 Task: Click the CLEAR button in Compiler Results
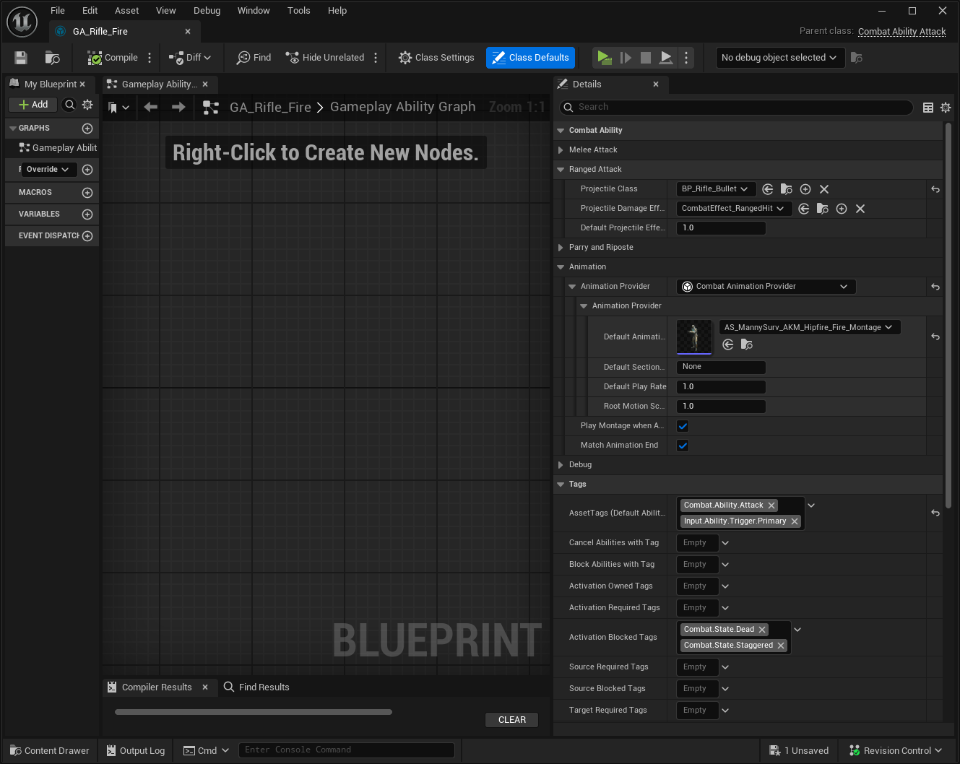(511, 720)
